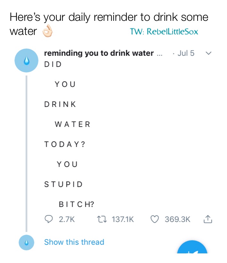
Task: Expand the thread below the tweet
Action: (74, 242)
